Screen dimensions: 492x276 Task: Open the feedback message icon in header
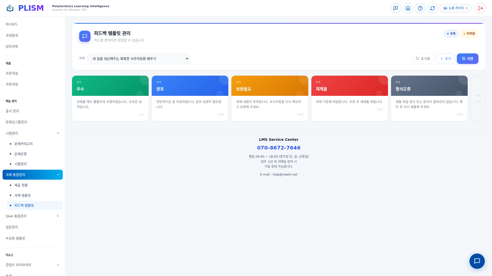point(395,8)
